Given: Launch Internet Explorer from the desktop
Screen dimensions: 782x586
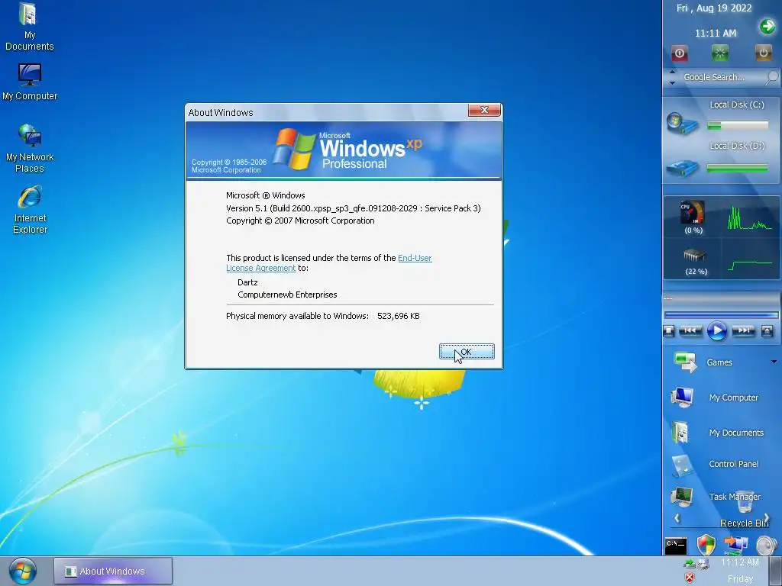Looking at the screenshot, I should [x=30, y=210].
